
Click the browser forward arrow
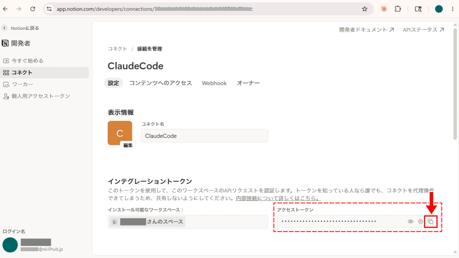(19, 9)
